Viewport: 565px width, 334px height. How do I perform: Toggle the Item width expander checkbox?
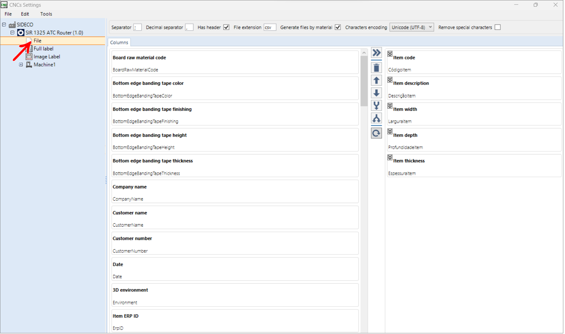pos(391,106)
